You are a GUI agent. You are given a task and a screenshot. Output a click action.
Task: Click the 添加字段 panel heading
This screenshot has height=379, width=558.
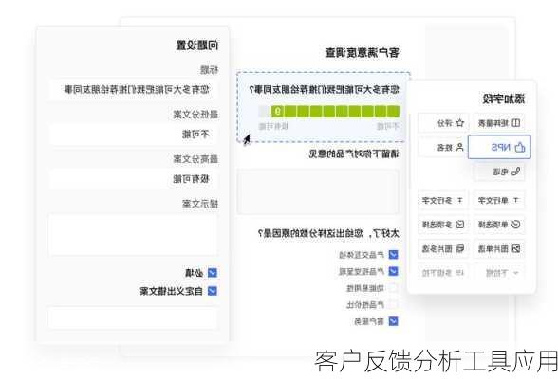[503, 99]
